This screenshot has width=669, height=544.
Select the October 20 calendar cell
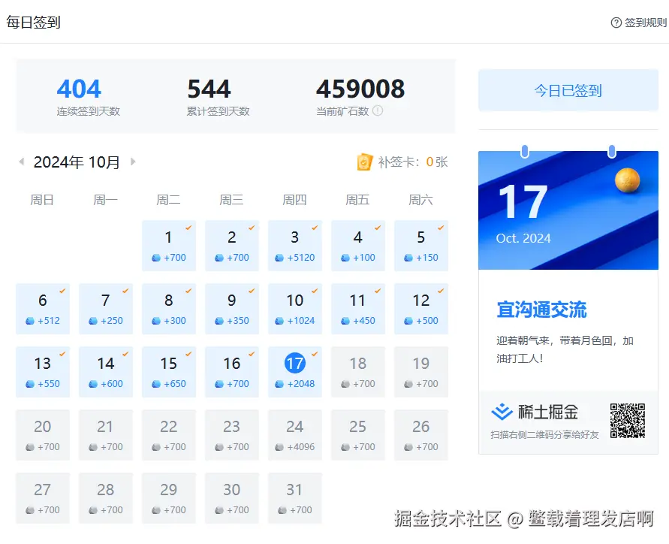43,435
